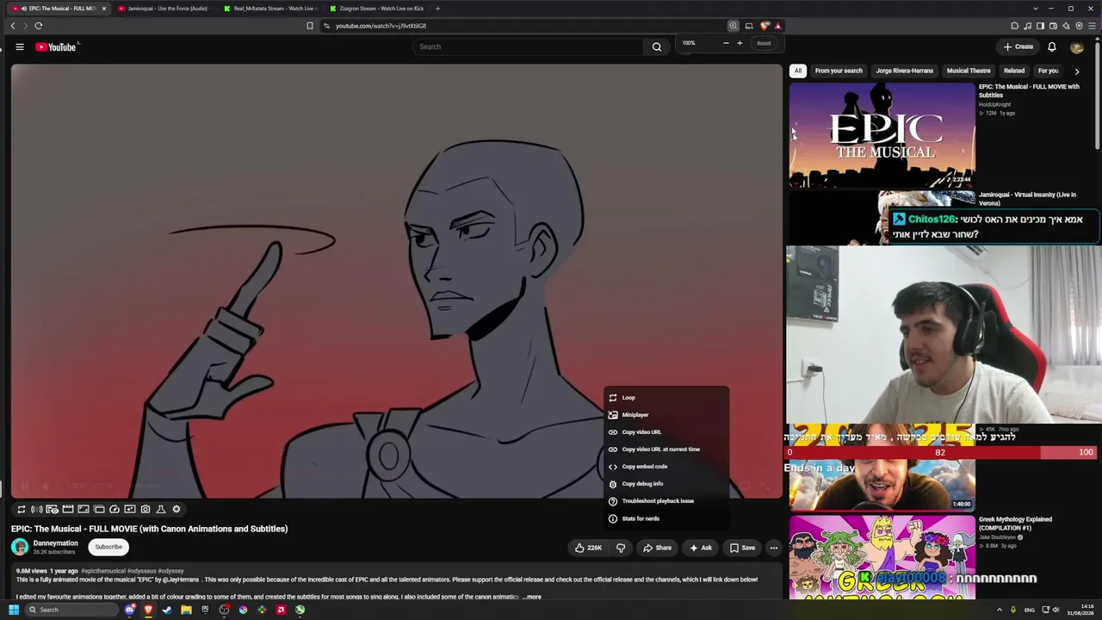Toggle cinema mode clapperboard icon under video

point(68,509)
